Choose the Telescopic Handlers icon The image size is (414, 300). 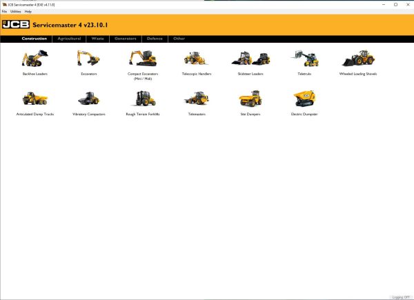pos(197,58)
